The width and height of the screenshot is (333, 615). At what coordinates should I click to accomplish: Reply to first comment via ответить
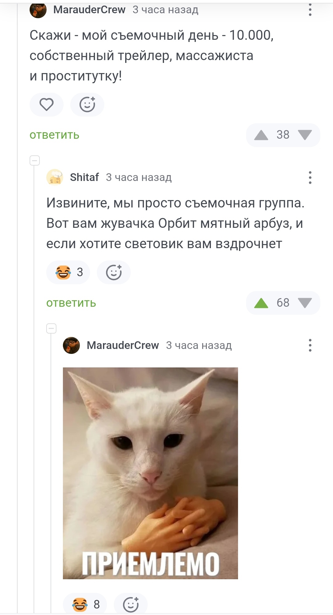coord(55,135)
